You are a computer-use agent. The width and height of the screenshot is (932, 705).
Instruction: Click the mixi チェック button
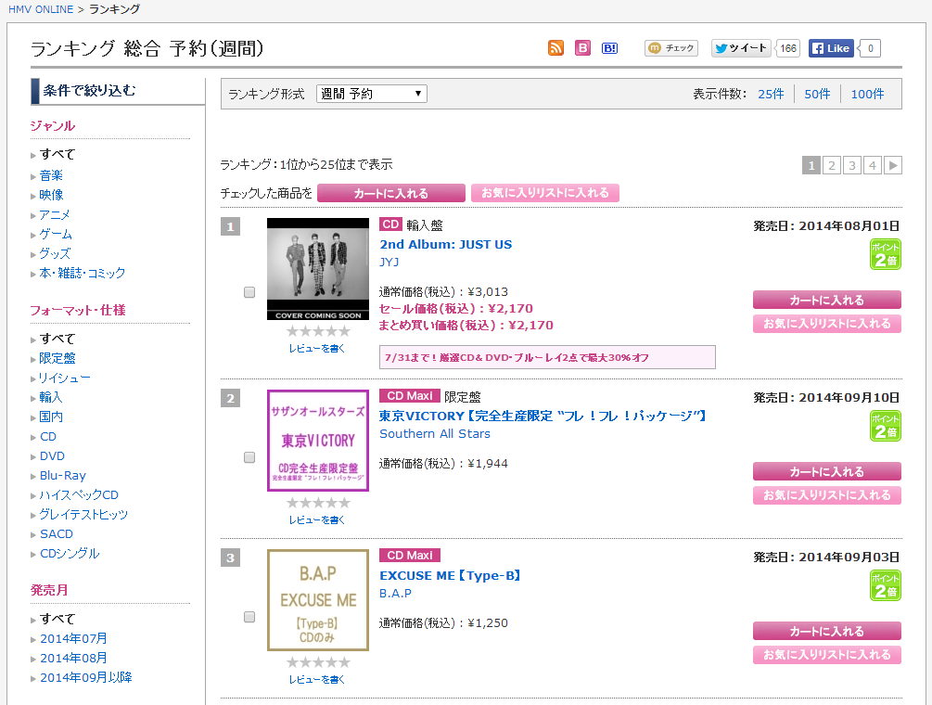pyautogui.click(x=671, y=48)
